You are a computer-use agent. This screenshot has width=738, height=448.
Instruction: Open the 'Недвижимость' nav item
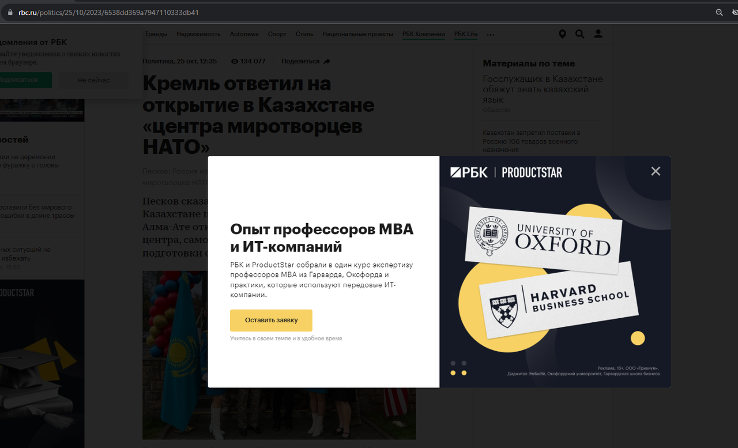tap(198, 34)
